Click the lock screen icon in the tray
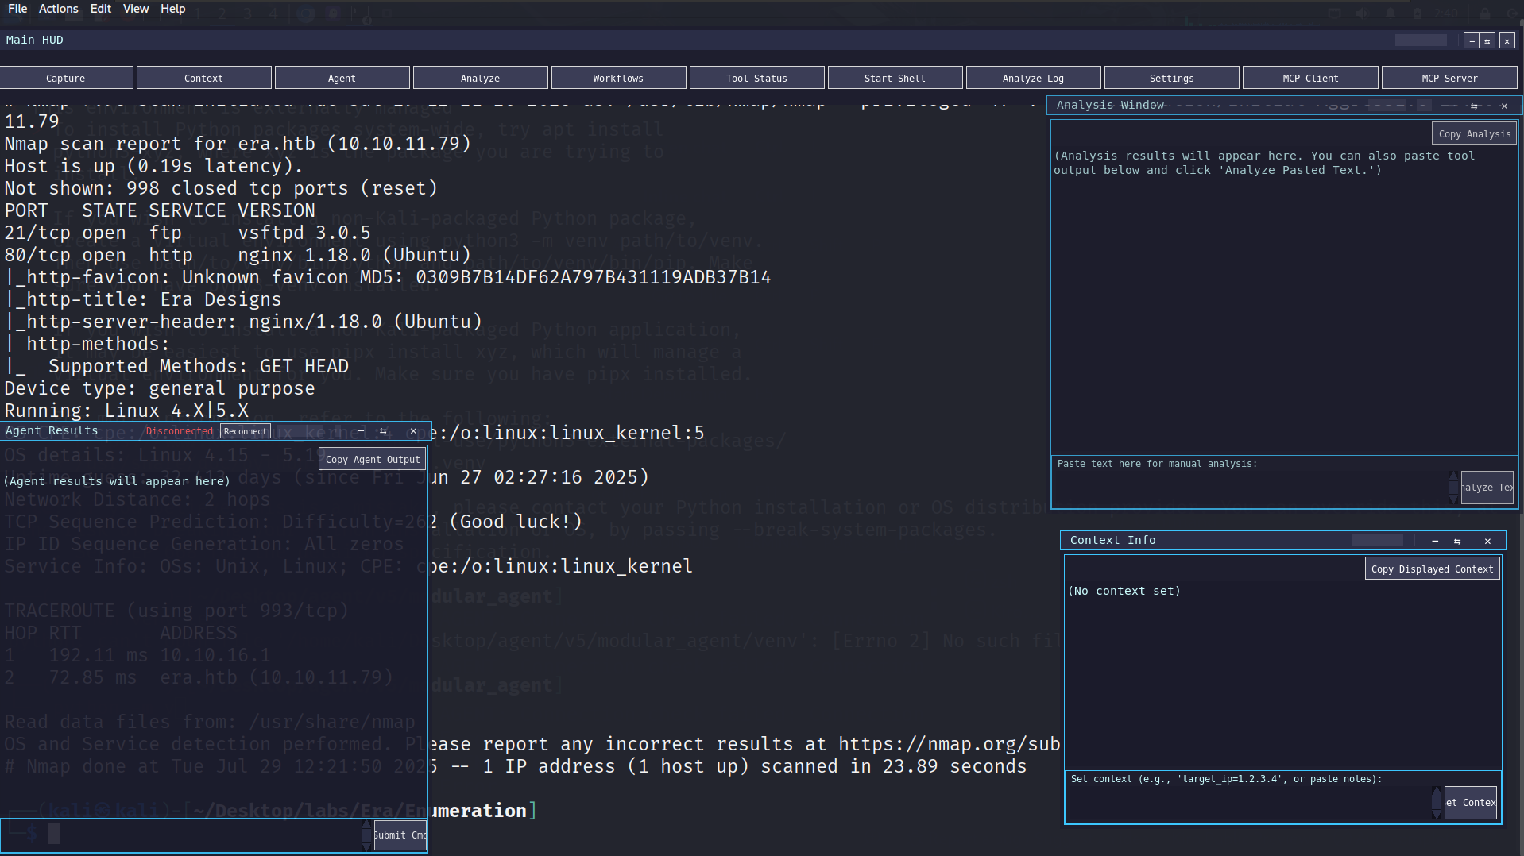This screenshot has height=856, width=1524. [1485, 13]
